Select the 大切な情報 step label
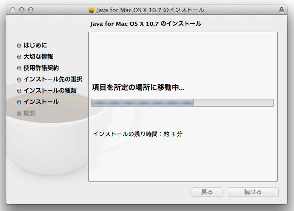Image resolution: width=294 pixels, height=211 pixels. 38,57
